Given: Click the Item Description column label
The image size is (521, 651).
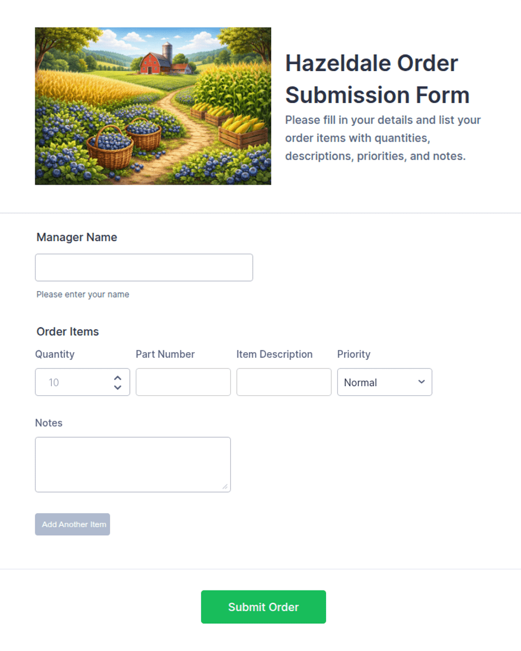Looking at the screenshot, I should (x=275, y=354).
